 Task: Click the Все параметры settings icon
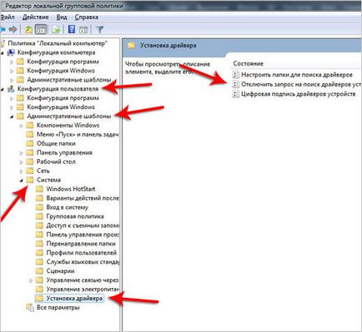click(x=30, y=308)
